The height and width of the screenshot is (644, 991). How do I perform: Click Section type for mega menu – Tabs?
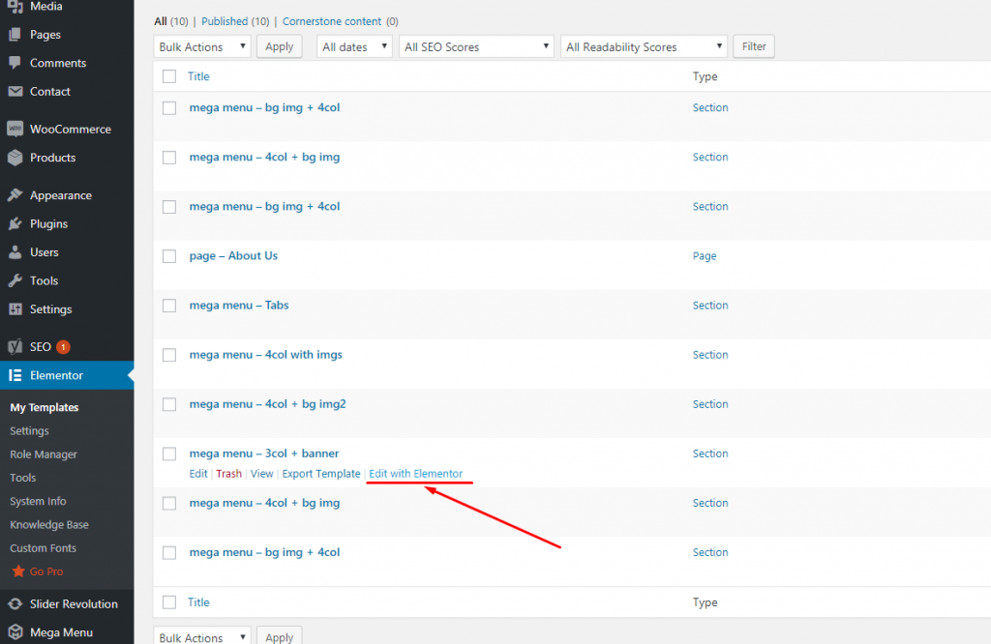tap(710, 305)
